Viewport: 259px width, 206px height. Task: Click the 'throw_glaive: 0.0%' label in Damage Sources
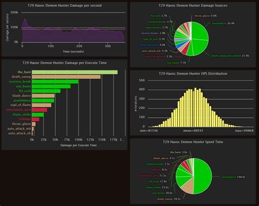tap(205, 16)
